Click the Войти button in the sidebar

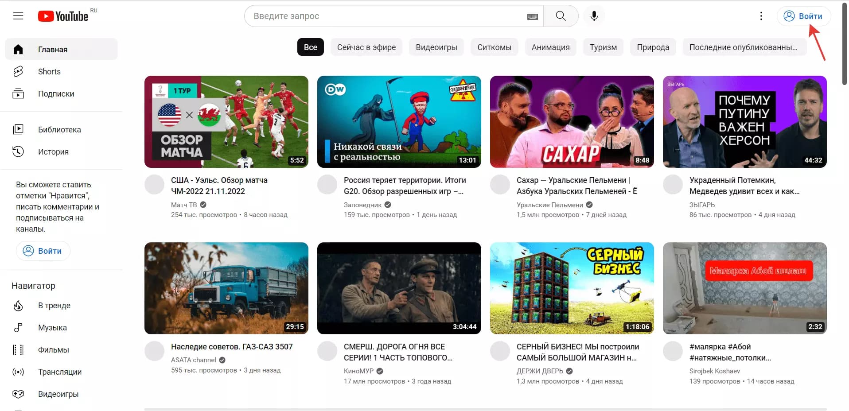click(x=43, y=251)
